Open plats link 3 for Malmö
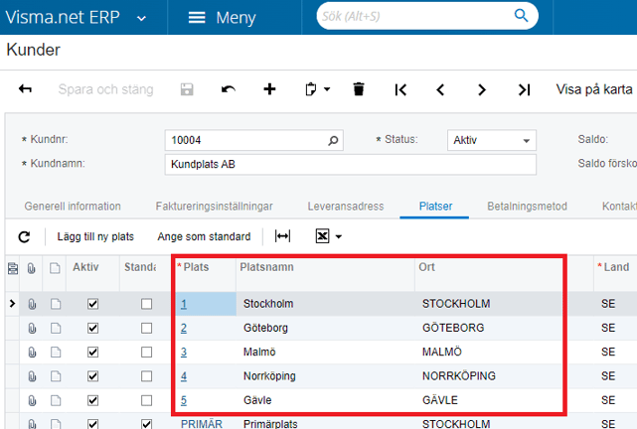 point(184,352)
